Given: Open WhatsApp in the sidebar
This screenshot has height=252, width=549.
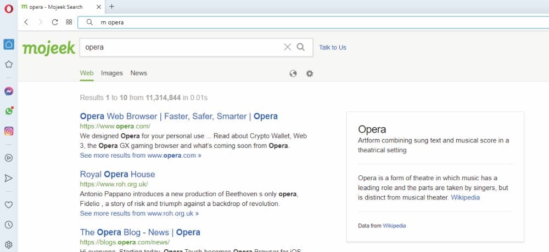Looking at the screenshot, I should pos(9,111).
